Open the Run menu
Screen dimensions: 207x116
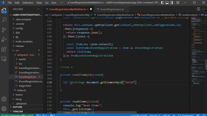pos(54,3)
